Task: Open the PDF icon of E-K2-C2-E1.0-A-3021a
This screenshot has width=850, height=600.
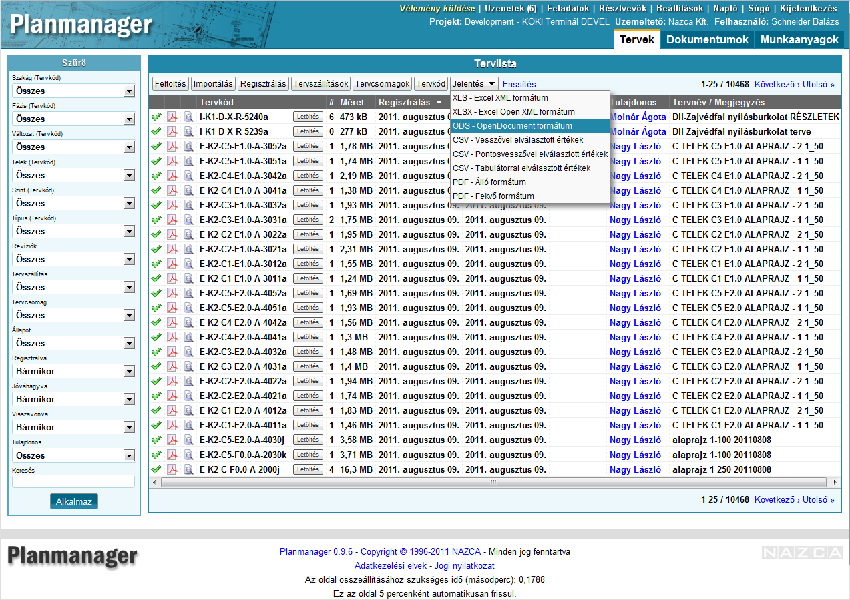Action: [172, 249]
